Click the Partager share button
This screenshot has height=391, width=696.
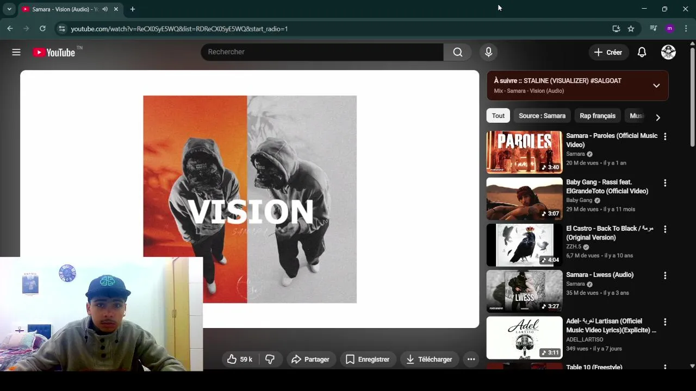(x=310, y=359)
